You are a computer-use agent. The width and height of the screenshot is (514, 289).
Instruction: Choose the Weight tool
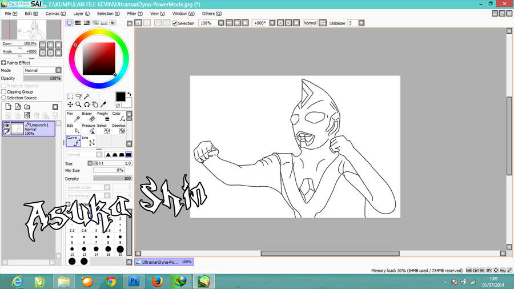pos(103,117)
